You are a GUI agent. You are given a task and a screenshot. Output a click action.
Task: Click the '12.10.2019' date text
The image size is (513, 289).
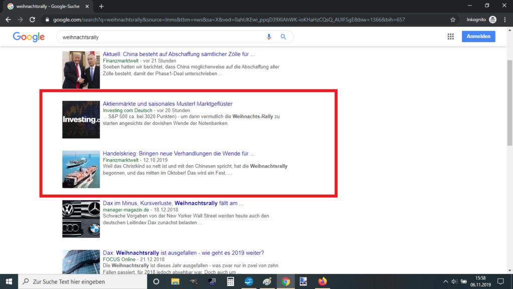(x=155, y=160)
